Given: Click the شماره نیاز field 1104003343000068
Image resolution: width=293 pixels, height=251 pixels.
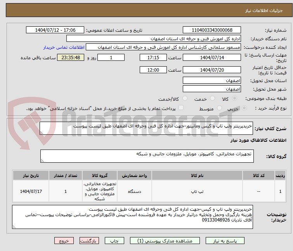Looking at the screenshot, I should click(212, 30).
